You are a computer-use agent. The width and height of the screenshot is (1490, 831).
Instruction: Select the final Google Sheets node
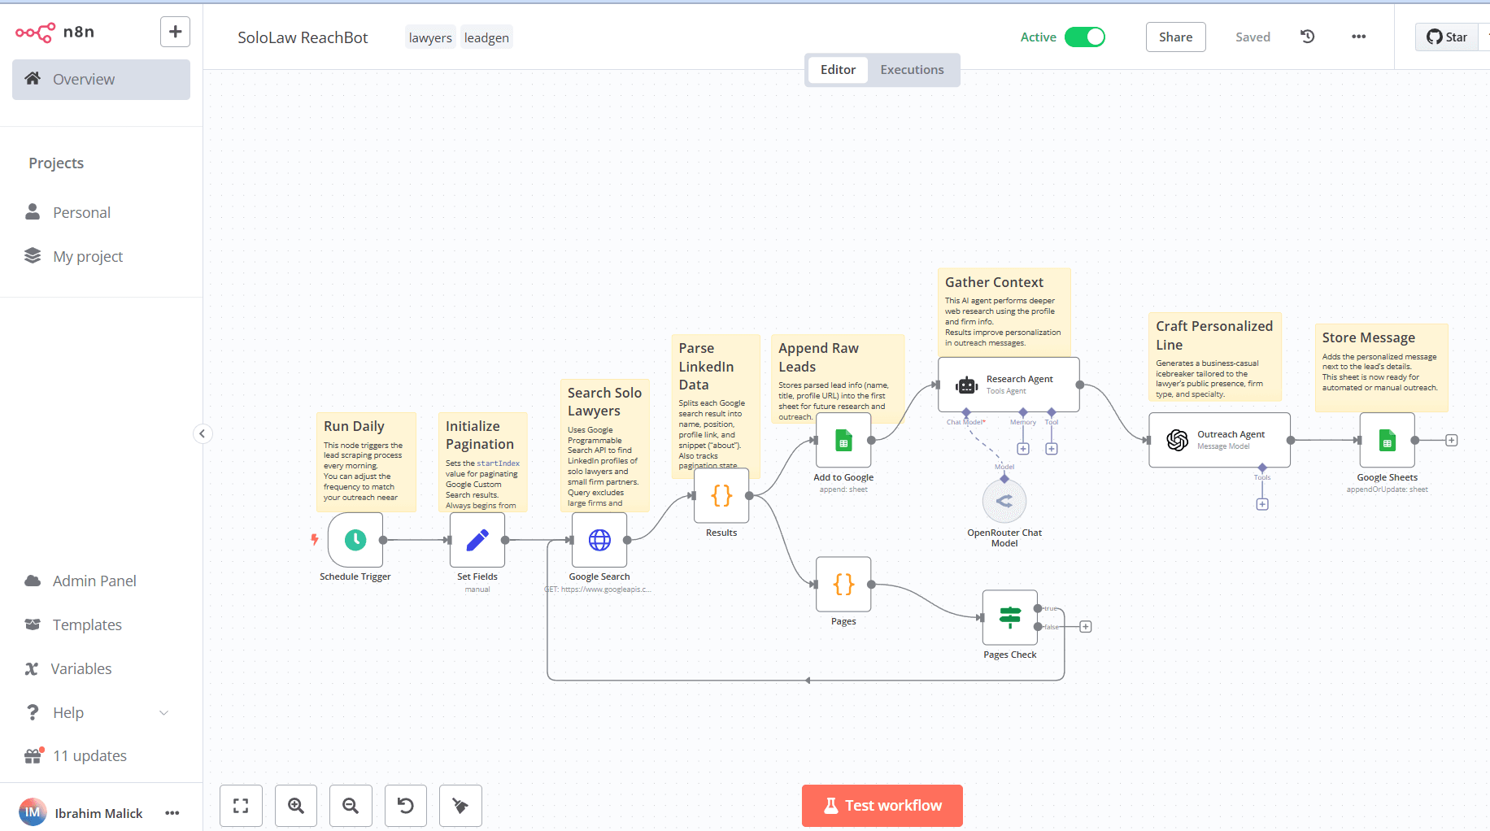click(x=1388, y=441)
